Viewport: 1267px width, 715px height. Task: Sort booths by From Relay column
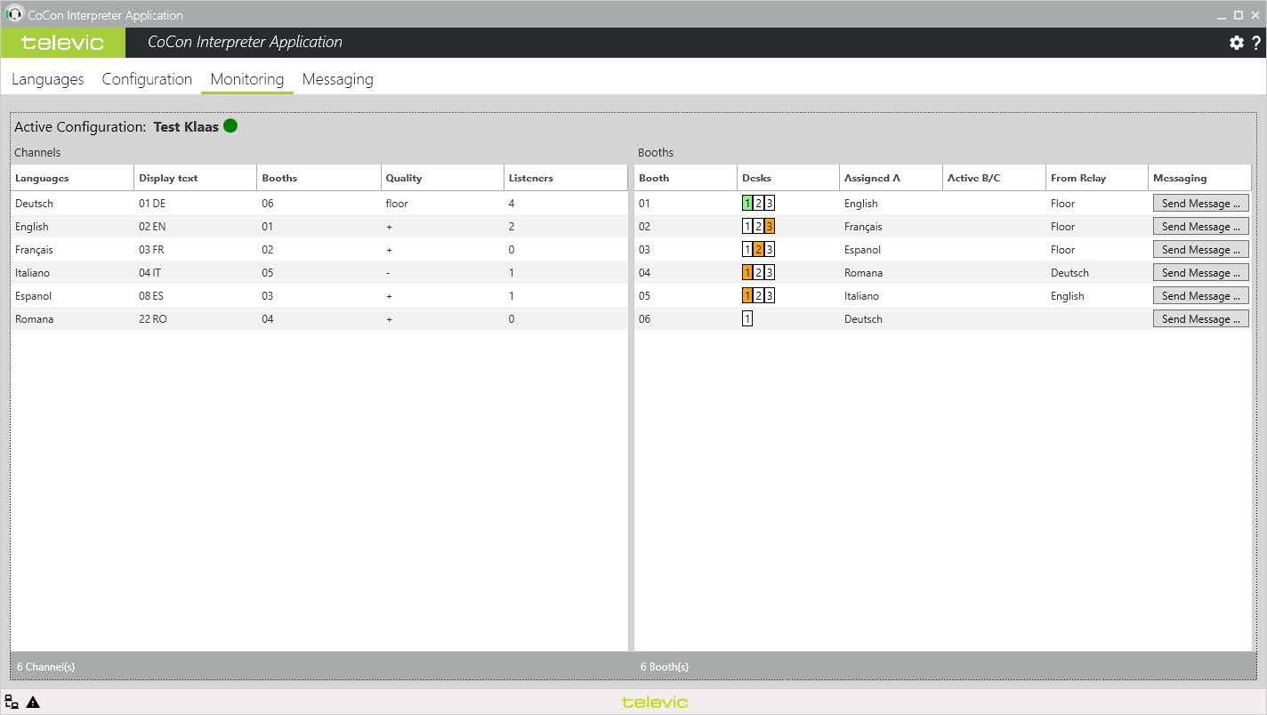[1097, 178]
